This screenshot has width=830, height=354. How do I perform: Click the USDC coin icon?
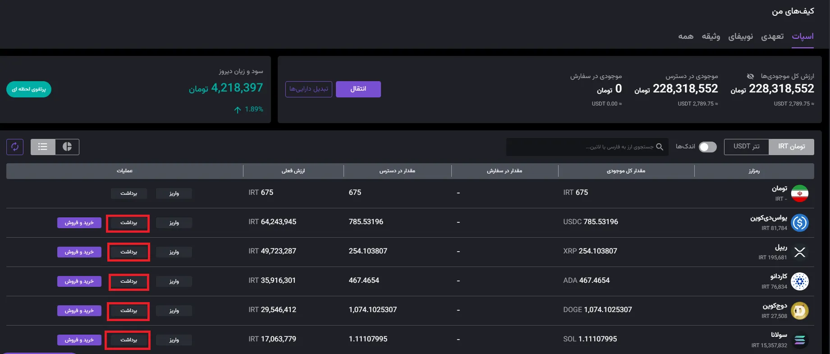(x=800, y=223)
